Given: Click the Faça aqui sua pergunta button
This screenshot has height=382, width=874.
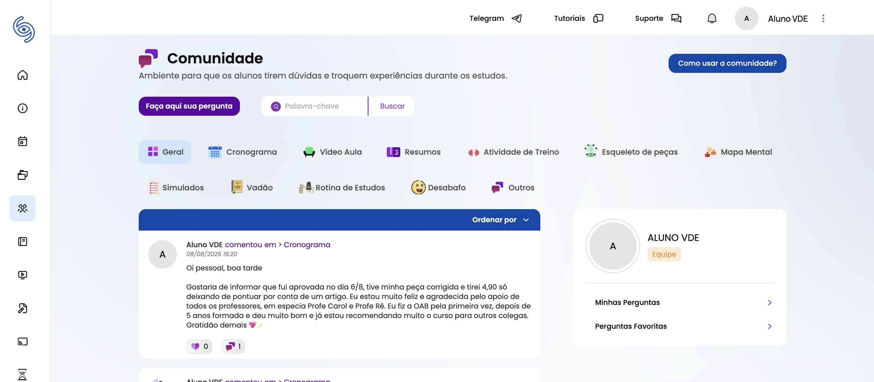Looking at the screenshot, I should [189, 106].
